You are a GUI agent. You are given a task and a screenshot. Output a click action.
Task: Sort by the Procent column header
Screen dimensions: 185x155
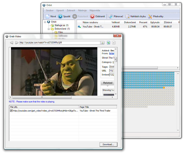[143, 22]
